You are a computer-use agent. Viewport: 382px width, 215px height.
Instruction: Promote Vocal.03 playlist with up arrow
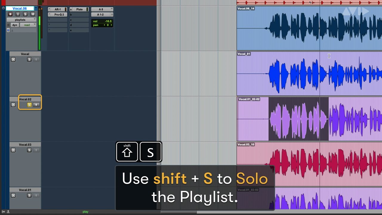pyautogui.click(x=36, y=150)
